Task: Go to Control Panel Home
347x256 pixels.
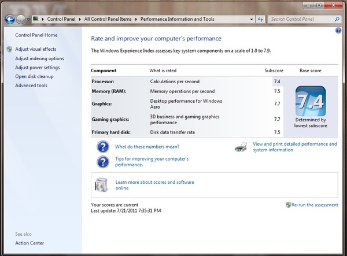Action: [x=36, y=35]
